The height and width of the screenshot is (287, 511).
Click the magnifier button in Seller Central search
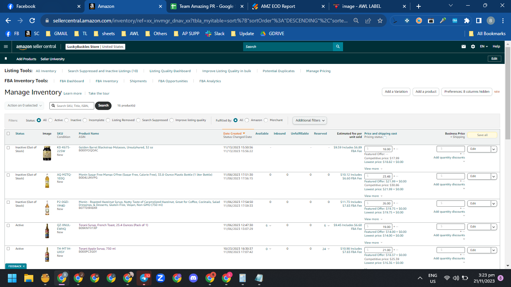click(x=338, y=47)
